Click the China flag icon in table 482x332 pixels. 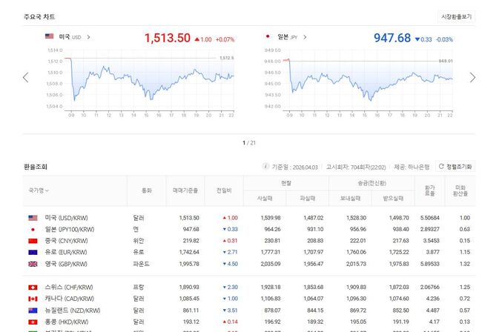(33, 241)
